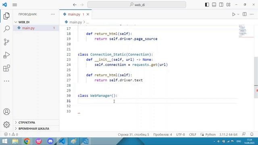
Task: Show additional activity bar views (ellipsis)
Action: [6, 81]
